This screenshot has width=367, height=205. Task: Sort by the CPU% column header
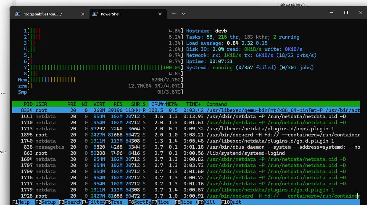157,104
